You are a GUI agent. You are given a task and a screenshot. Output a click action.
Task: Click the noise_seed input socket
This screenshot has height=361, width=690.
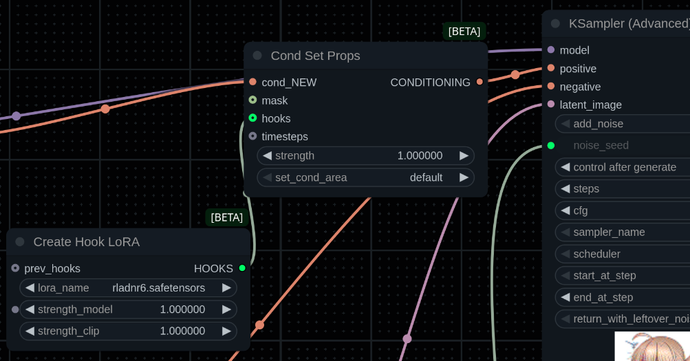pyautogui.click(x=551, y=146)
